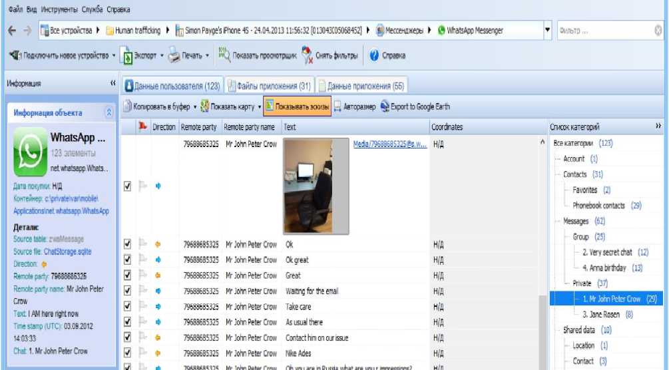Collapse Информация объекта section chevron
This screenshot has width=669, height=370.
(x=109, y=112)
